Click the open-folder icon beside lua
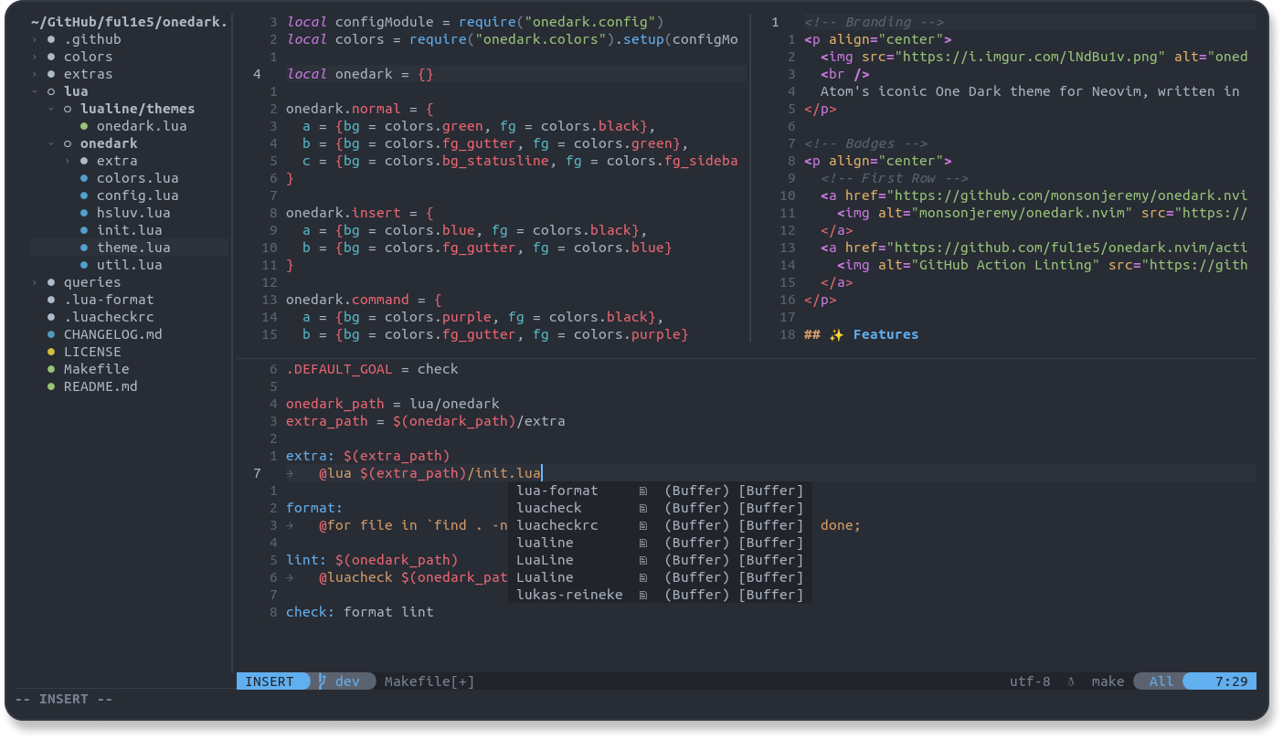This screenshot has height=739, width=1283. 51,91
